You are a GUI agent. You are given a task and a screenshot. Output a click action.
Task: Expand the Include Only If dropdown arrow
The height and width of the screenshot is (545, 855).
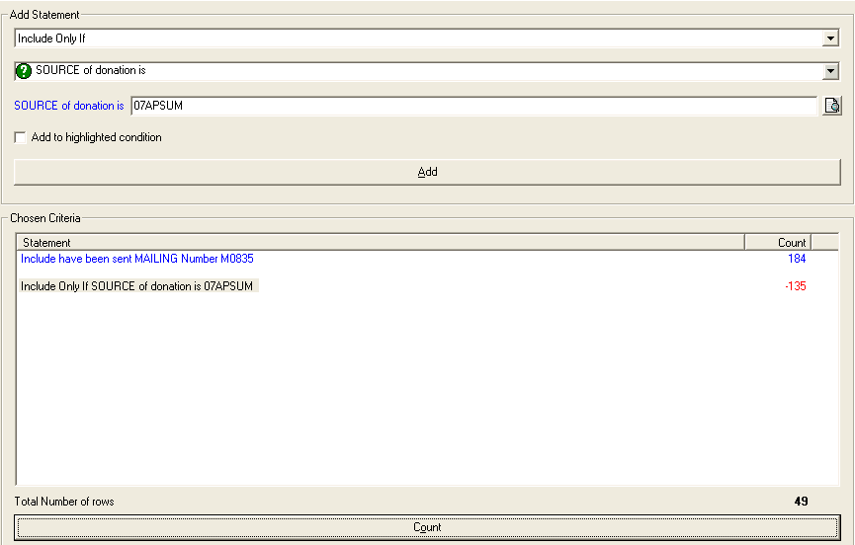pyautogui.click(x=830, y=39)
